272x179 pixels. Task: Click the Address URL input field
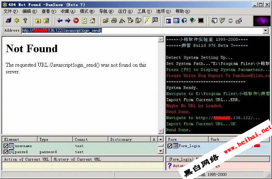tap(142, 31)
